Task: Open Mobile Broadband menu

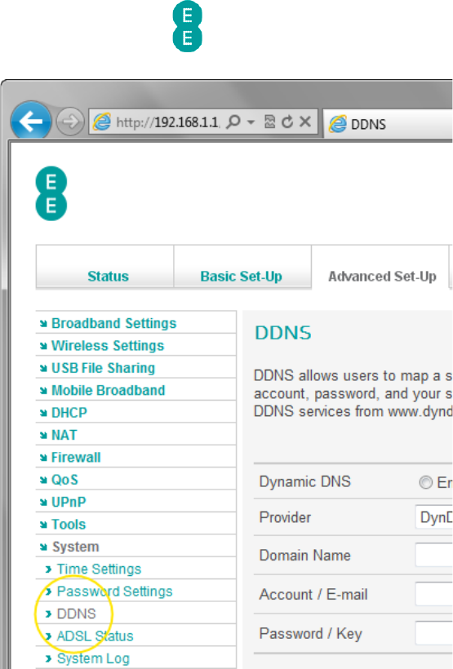Action: [x=108, y=391]
